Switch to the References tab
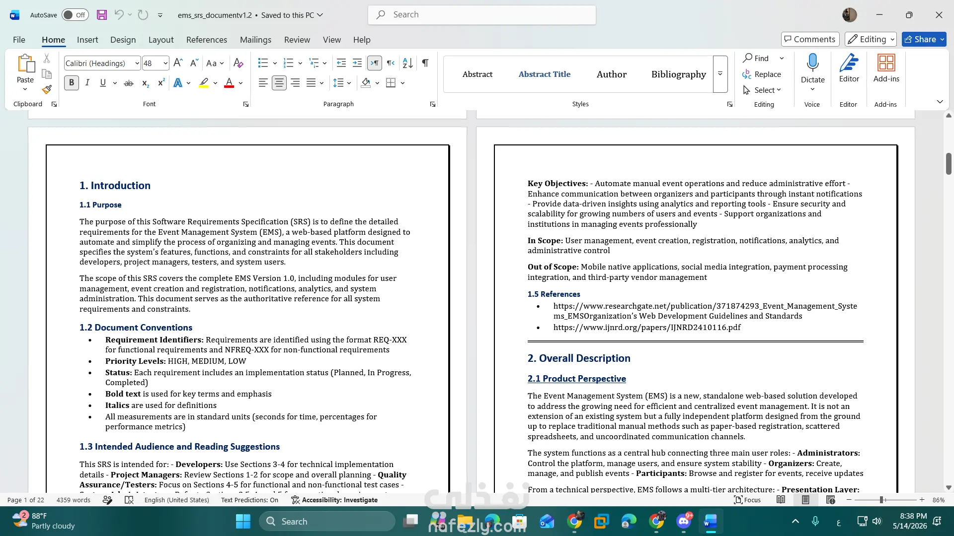 (207, 40)
